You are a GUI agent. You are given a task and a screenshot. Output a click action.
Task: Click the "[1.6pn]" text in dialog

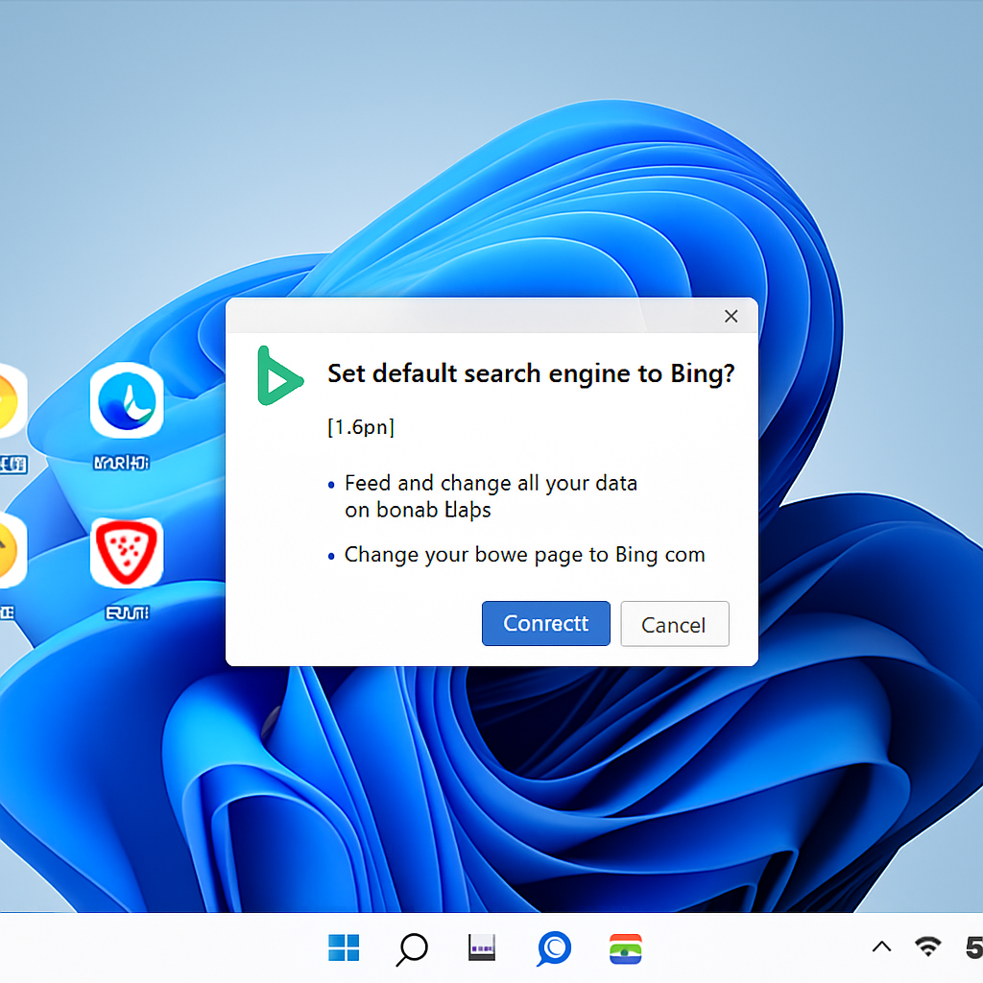click(x=361, y=427)
